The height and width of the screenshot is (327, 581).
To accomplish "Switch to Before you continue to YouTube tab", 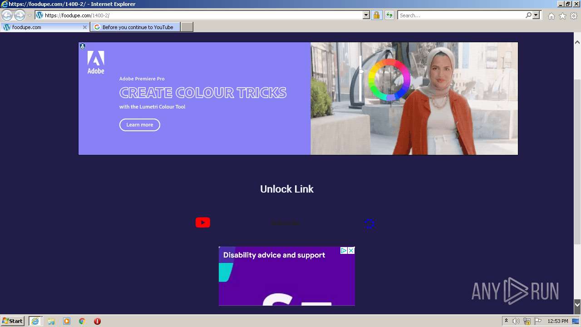I will pyautogui.click(x=135, y=27).
